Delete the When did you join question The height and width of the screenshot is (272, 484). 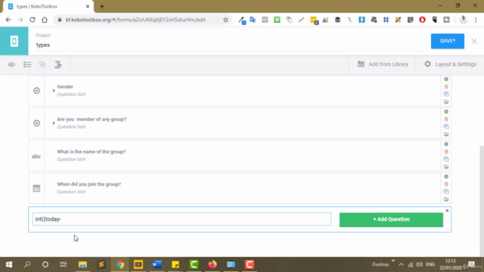tap(446, 184)
